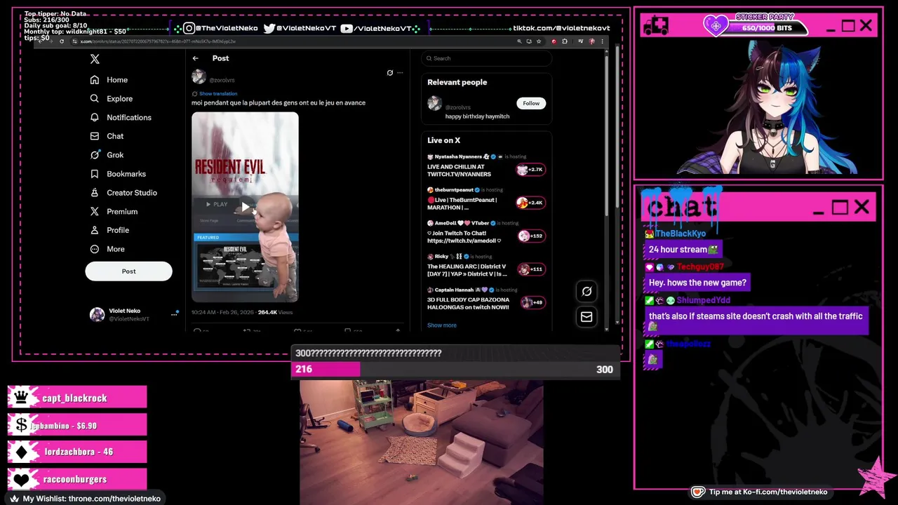The image size is (898, 505).
Task: Click the X logo in the sidebar
Action: click(x=95, y=59)
